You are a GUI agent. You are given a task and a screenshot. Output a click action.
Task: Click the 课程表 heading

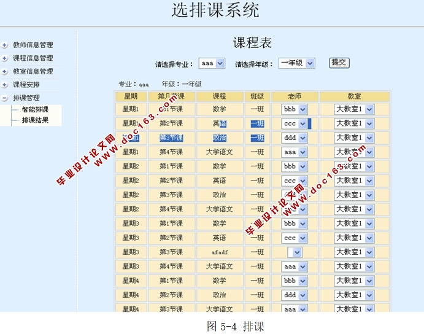click(x=252, y=43)
